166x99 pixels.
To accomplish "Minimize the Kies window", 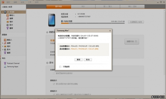I will (x=158, y=2).
